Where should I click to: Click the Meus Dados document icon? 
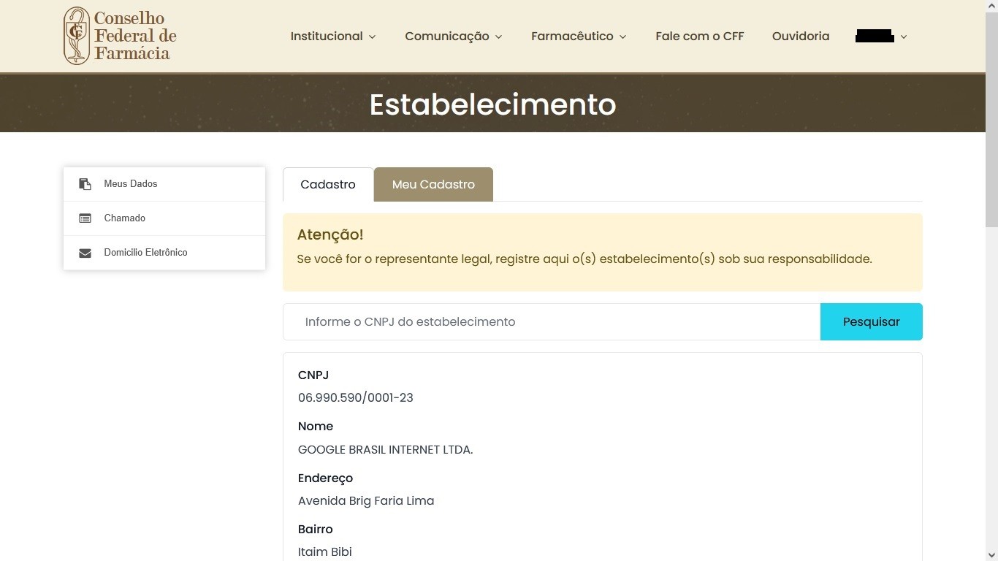click(85, 184)
